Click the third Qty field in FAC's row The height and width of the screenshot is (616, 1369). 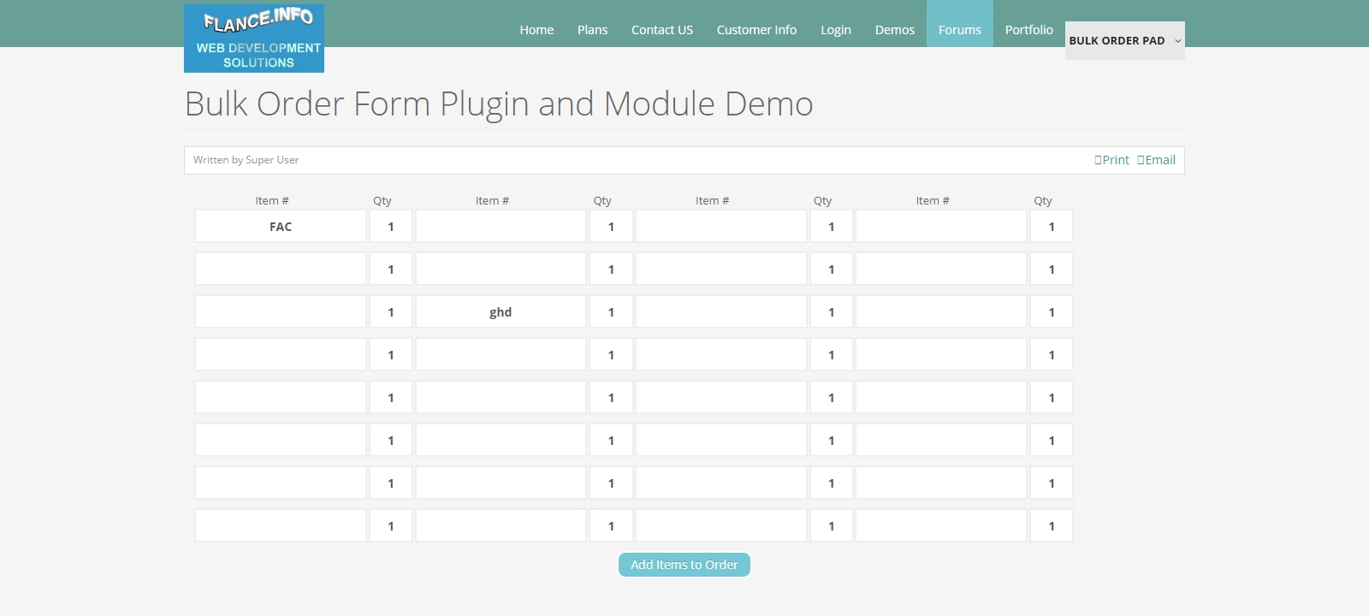point(832,227)
